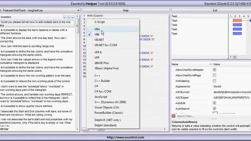Open the http://www.exontrol.com link
This screenshot has height=141, width=251.
click(x=125, y=137)
